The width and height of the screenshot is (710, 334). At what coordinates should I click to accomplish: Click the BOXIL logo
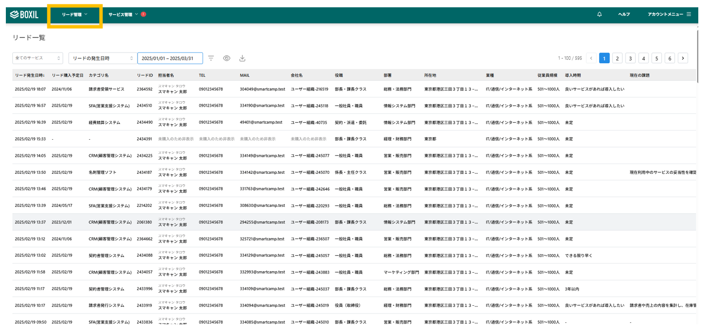coord(27,15)
